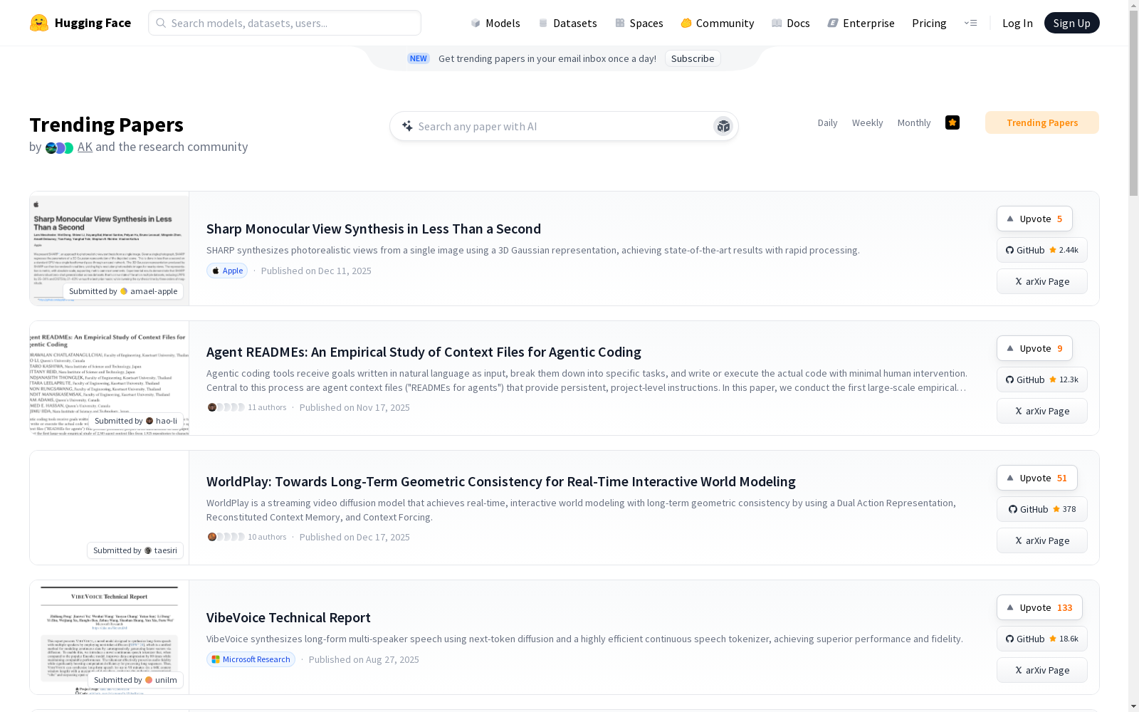Open the VibeVoice Technical Report title
The height and width of the screenshot is (712, 1139).
click(x=288, y=617)
